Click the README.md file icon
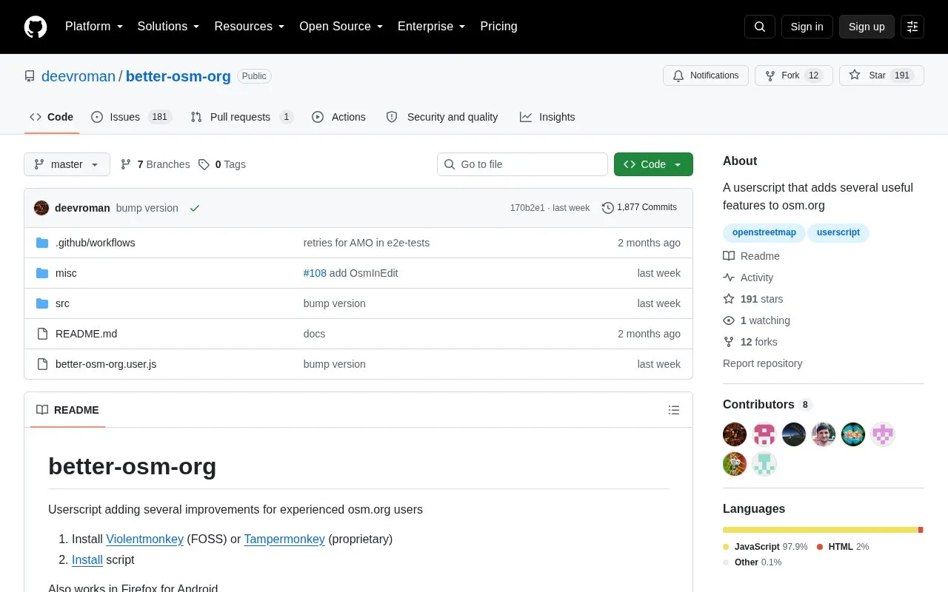This screenshot has width=948, height=592. click(42, 334)
